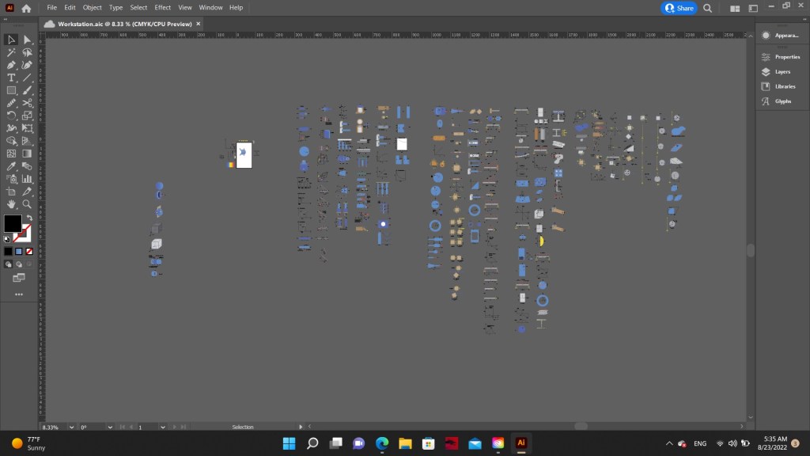Choose the Zoom tool in the toolbar
The image size is (810, 456).
coord(27,204)
